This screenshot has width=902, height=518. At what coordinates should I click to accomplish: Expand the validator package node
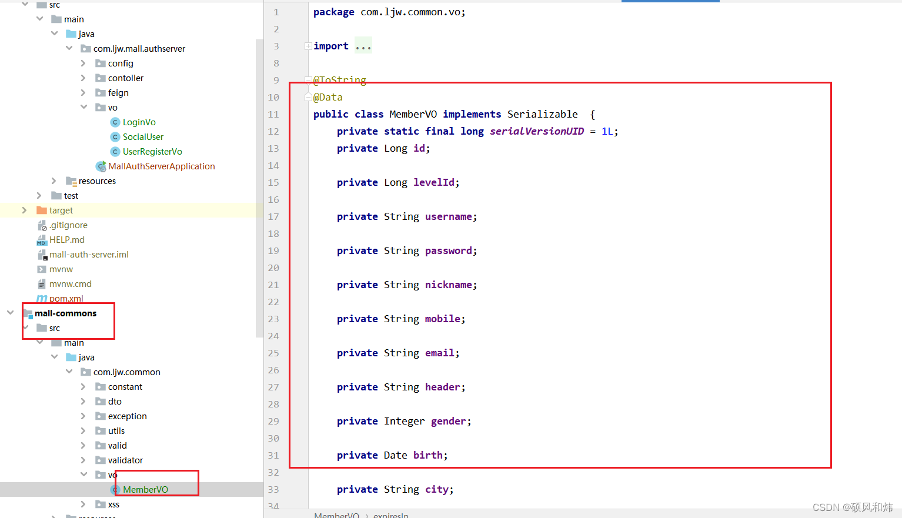[83, 460]
